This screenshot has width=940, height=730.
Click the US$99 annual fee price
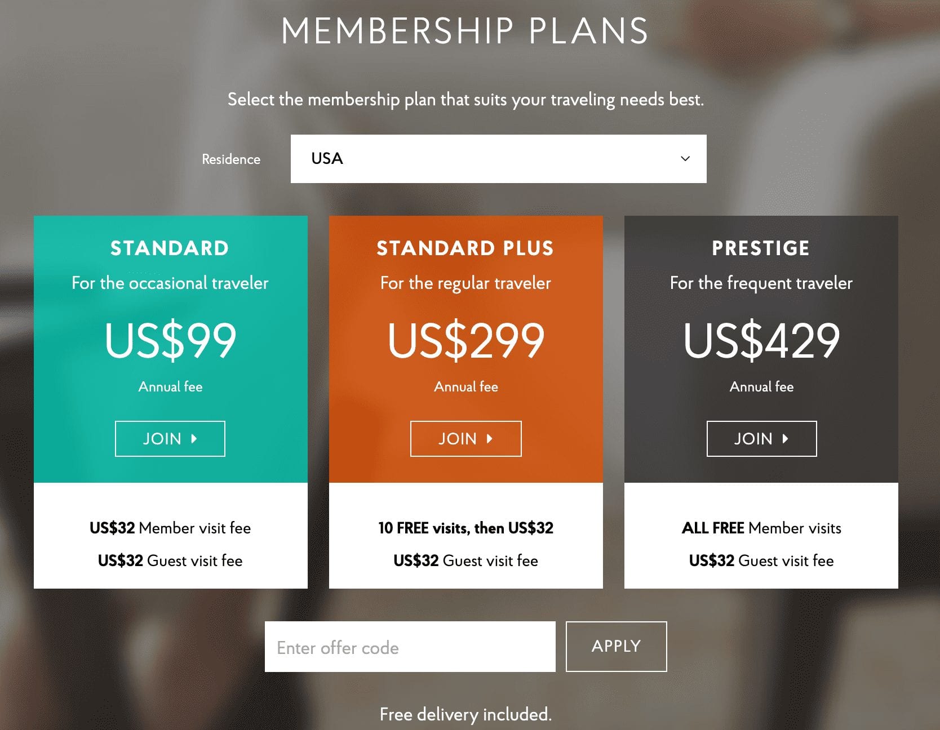point(170,340)
